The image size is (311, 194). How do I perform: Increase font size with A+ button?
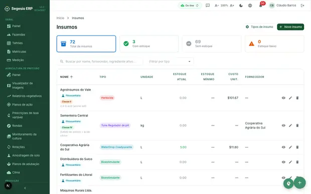point(232,5)
